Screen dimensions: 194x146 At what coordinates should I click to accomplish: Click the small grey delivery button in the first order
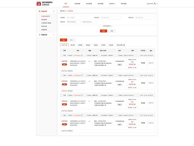(119, 65)
